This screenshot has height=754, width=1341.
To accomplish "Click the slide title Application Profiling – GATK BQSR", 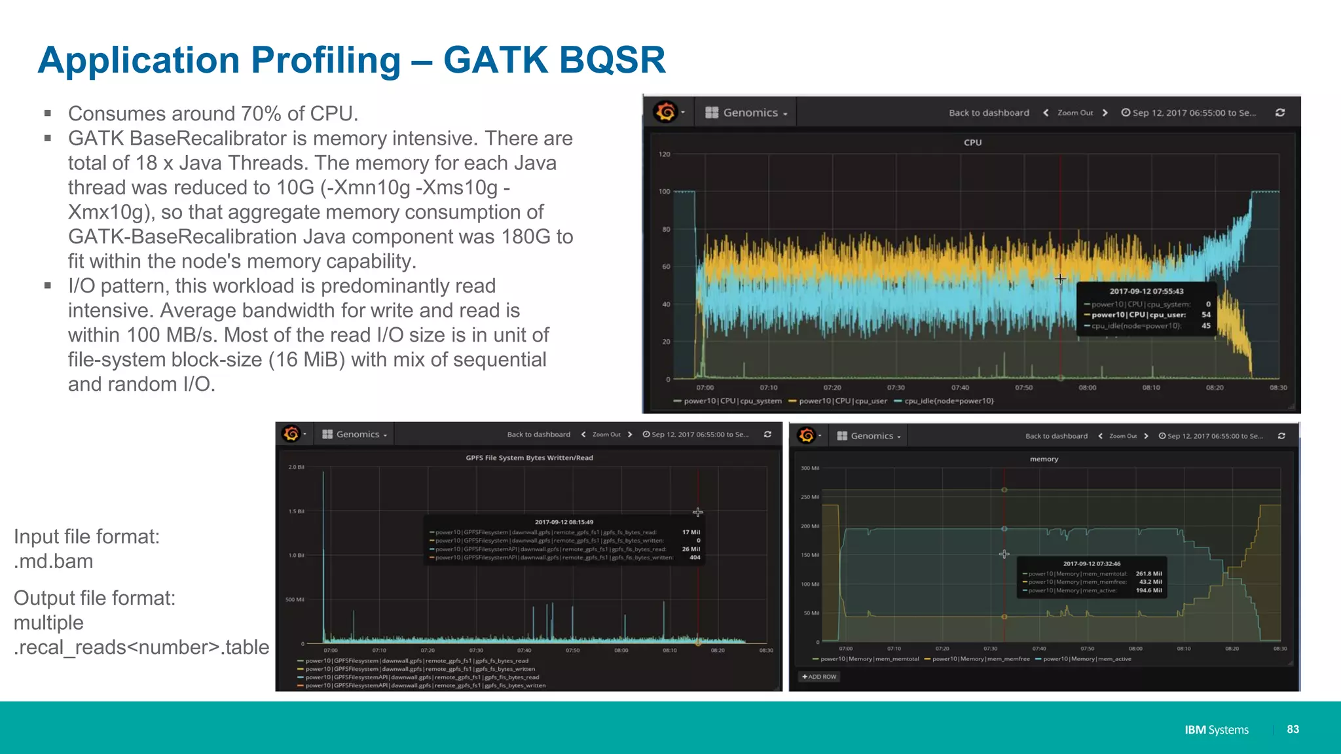I will [352, 60].
